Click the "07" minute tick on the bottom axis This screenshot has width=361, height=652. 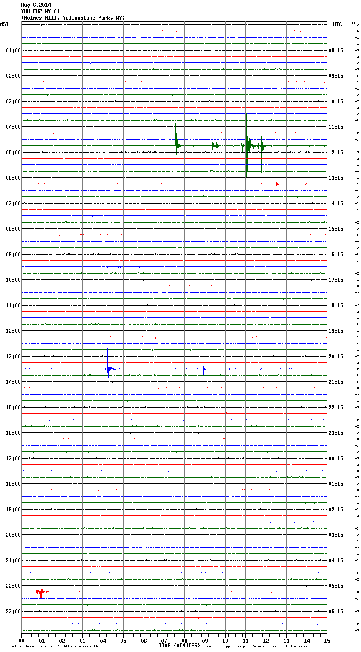point(164,641)
